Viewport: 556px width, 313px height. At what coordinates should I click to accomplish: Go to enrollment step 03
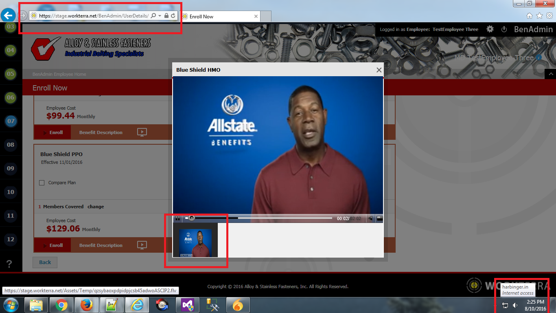[x=11, y=27]
